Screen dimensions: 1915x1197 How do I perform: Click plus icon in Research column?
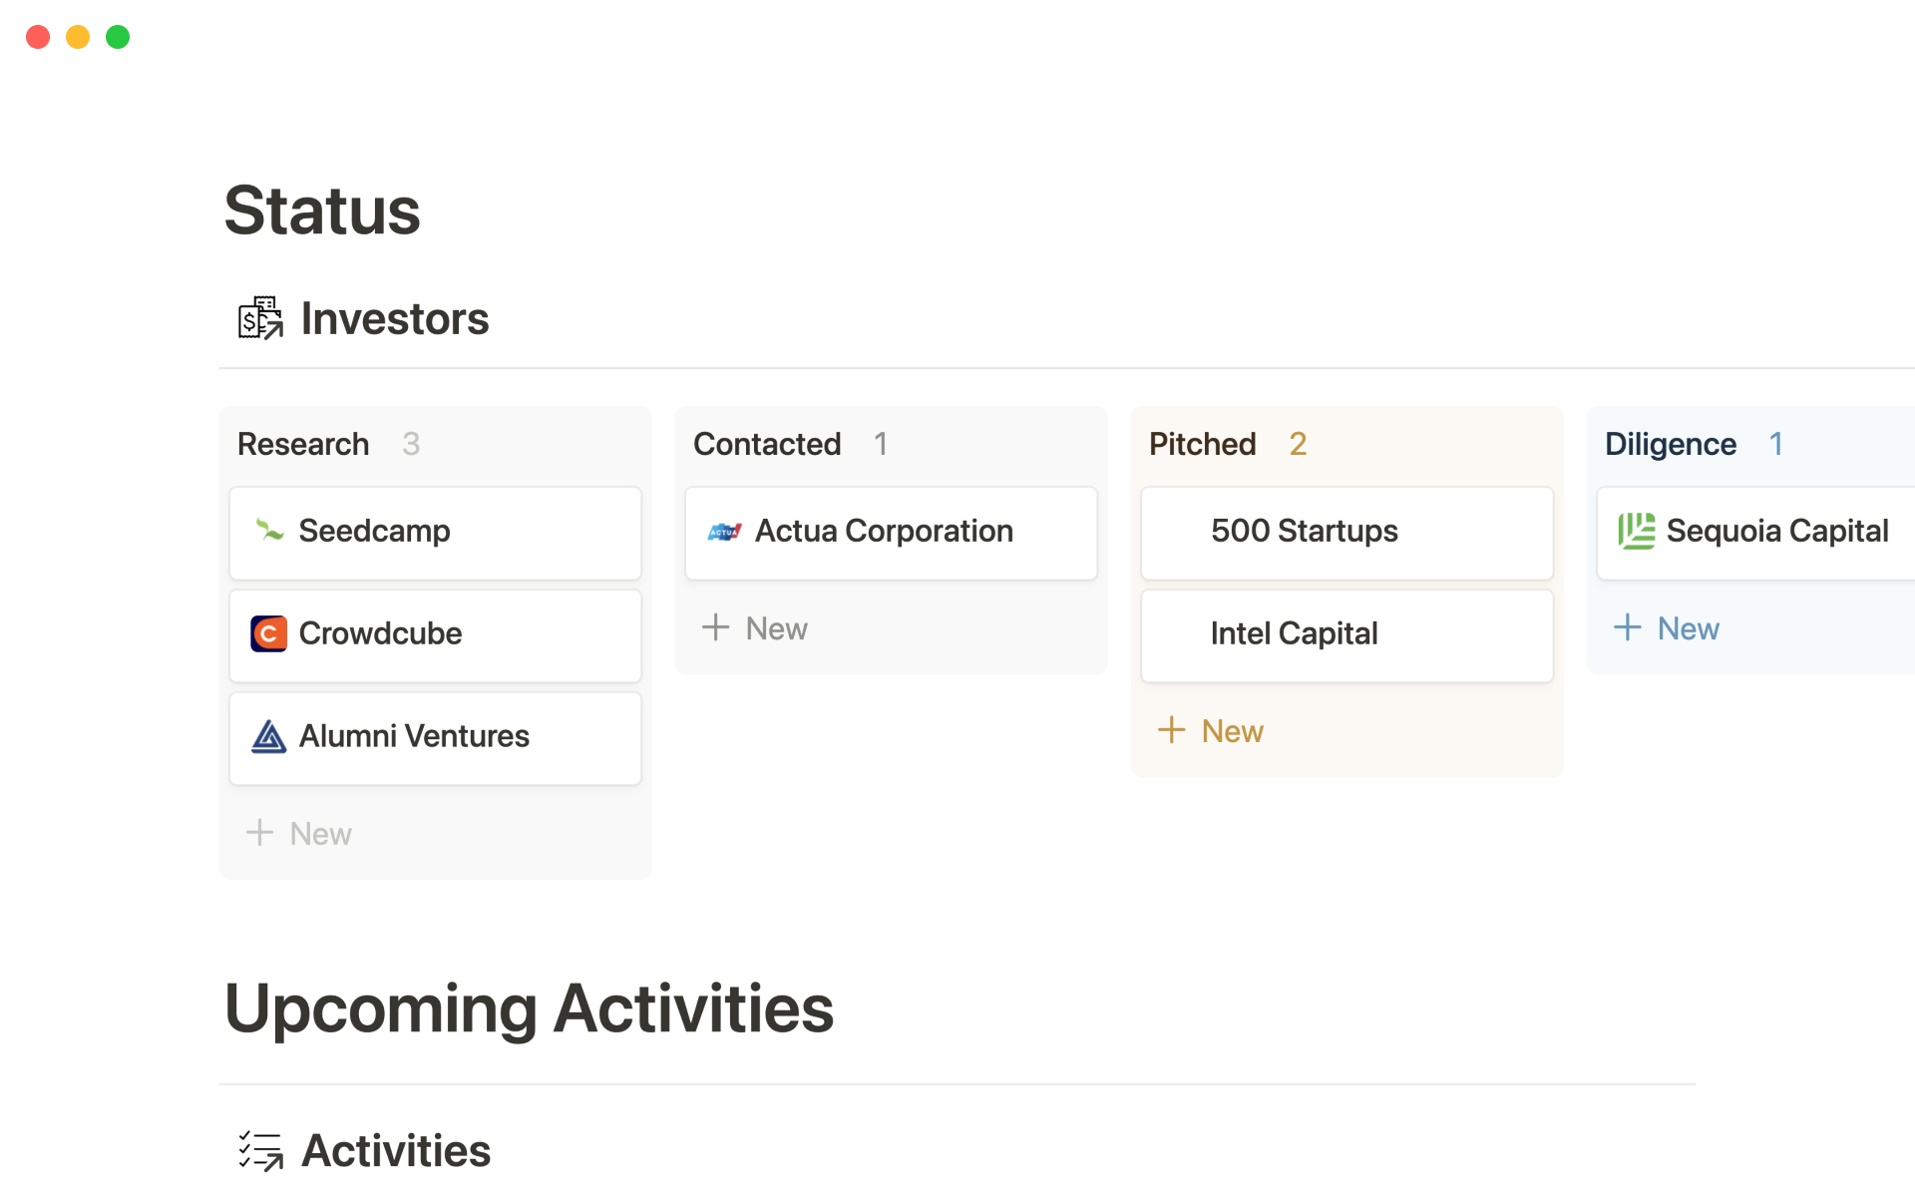click(x=259, y=833)
